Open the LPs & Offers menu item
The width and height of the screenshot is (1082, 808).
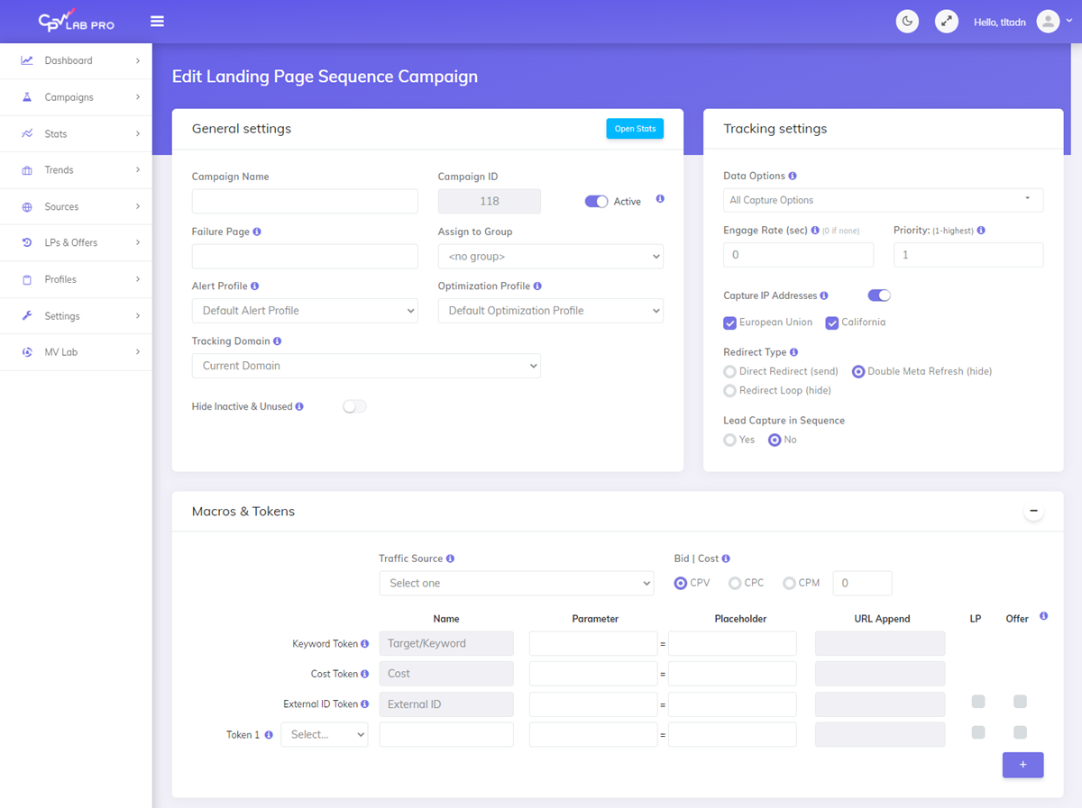tap(76, 243)
